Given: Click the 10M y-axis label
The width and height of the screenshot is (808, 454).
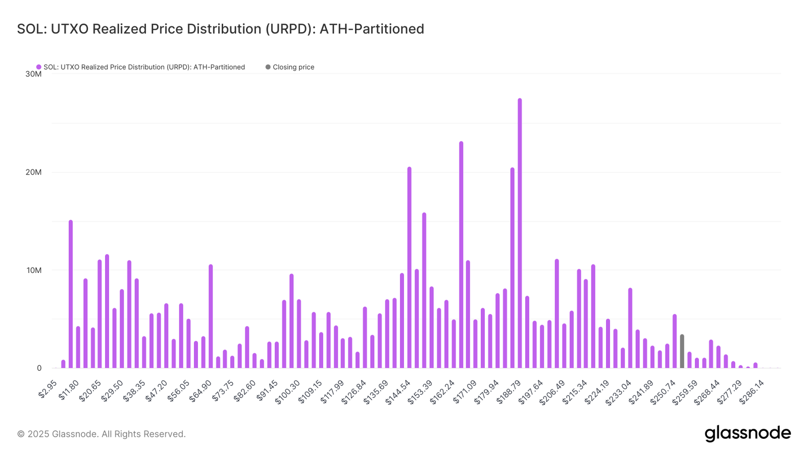Looking at the screenshot, I should 33,270.
